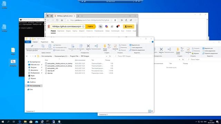Open the Копировать в dropdown

[80, 48]
